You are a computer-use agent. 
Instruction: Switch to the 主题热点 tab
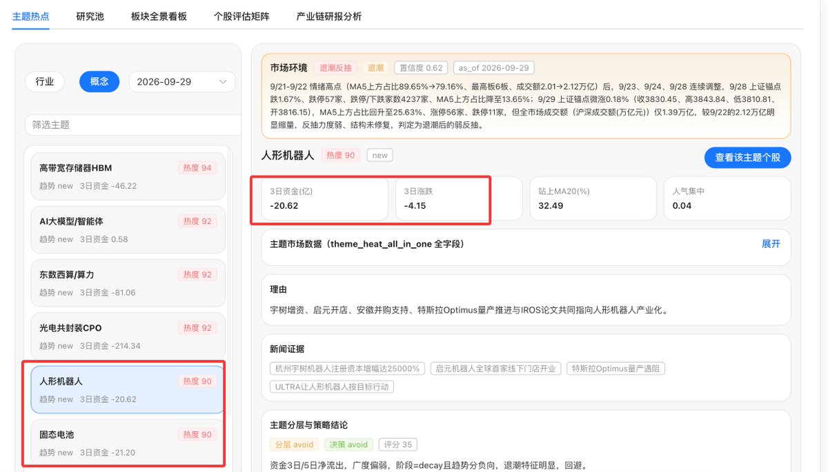tap(31, 16)
